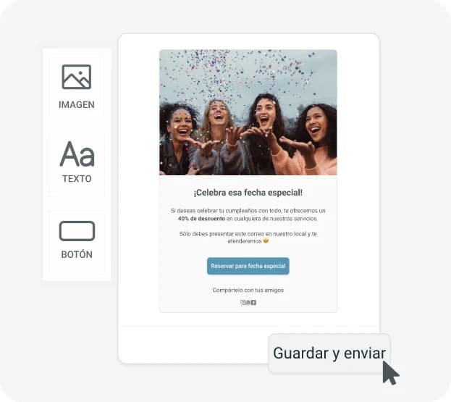Open the Instagram share icon
This screenshot has height=402, width=451.
(243, 303)
